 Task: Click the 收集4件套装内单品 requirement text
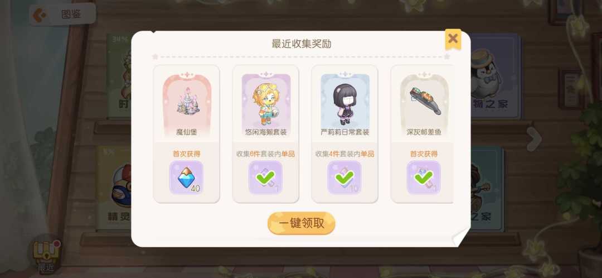(345, 154)
